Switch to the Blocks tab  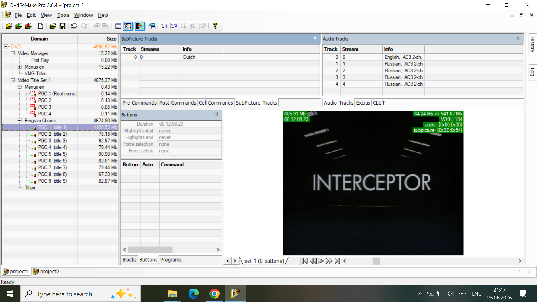tap(129, 260)
